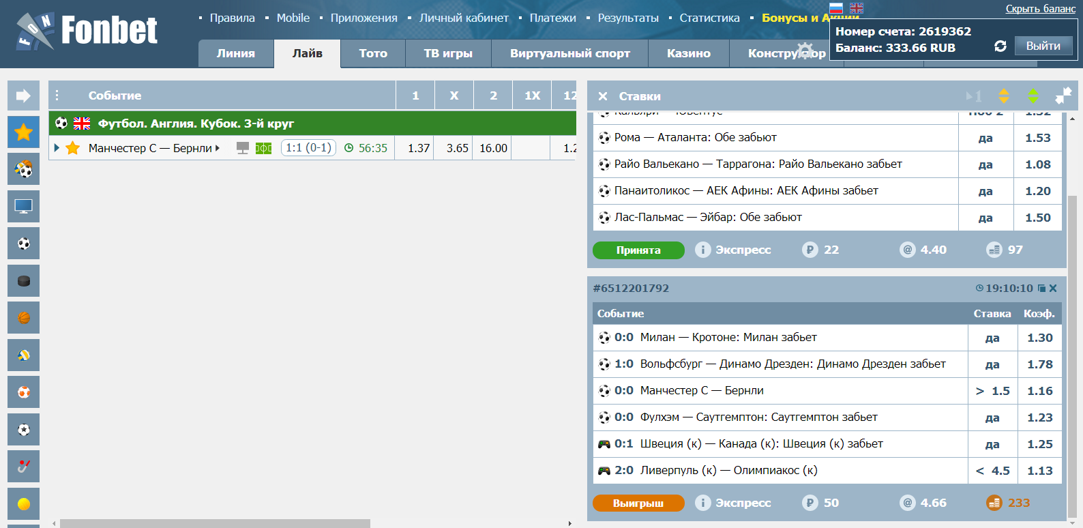Image resolution: width=1083 pixels, height=528 pixels.
Task: Click the Милан — Кротоне: Милан забьет row
Action: tap(827, 338)
